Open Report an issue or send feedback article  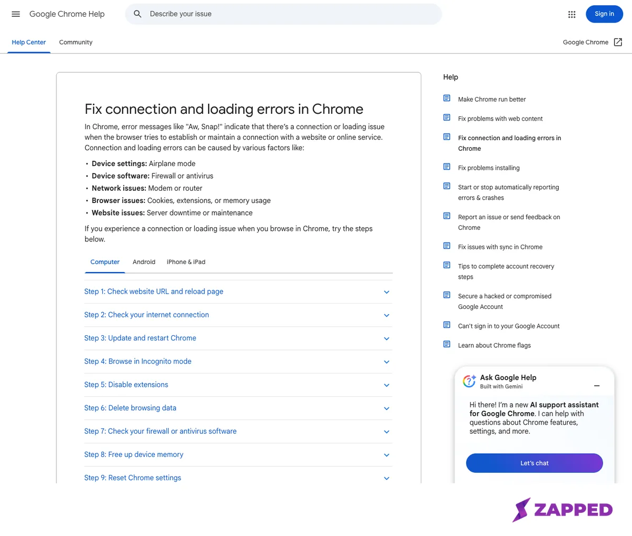509,222
